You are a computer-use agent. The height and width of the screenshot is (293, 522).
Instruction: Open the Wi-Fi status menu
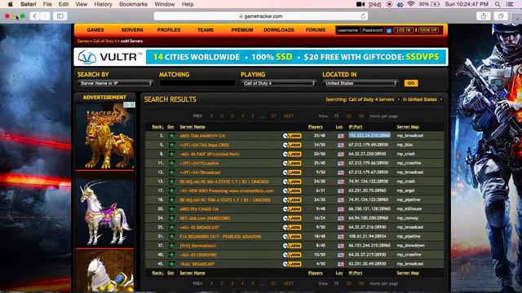(411, 4)
